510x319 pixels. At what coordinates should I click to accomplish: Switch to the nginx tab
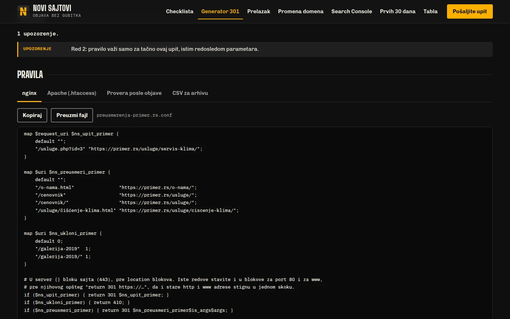tap(29, 93)
